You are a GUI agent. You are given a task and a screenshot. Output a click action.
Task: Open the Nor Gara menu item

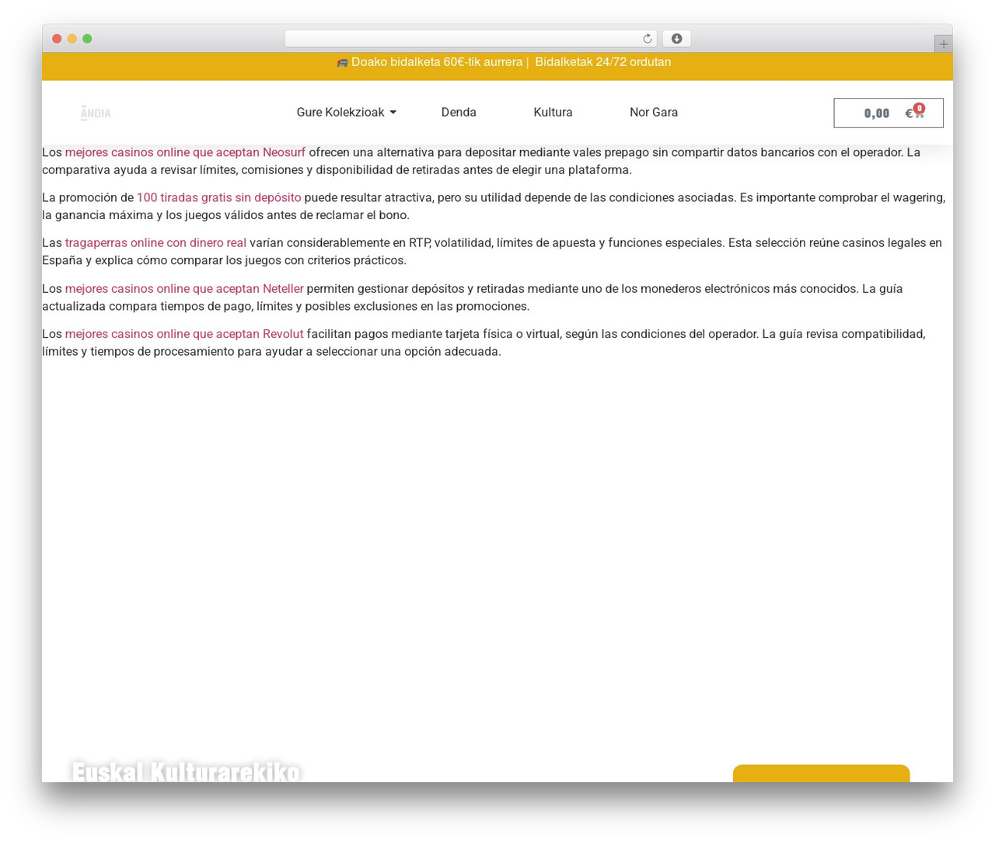tap(654, 113)
